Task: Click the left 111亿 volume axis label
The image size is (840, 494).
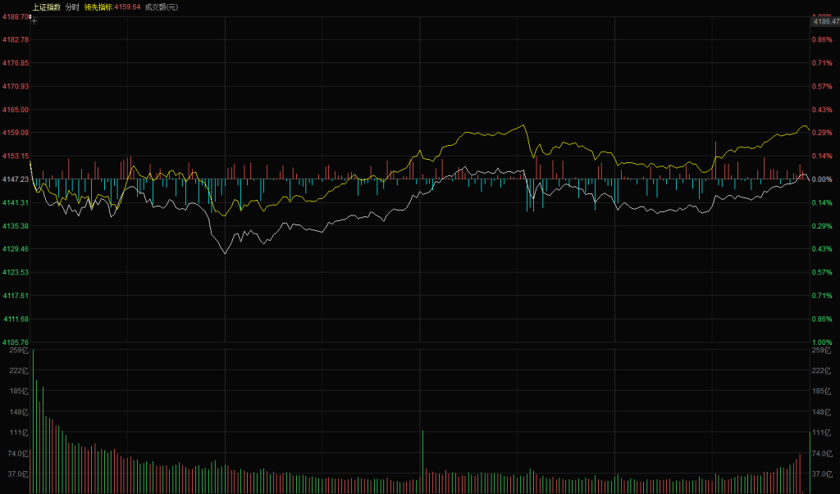Action: pos(19,432)
